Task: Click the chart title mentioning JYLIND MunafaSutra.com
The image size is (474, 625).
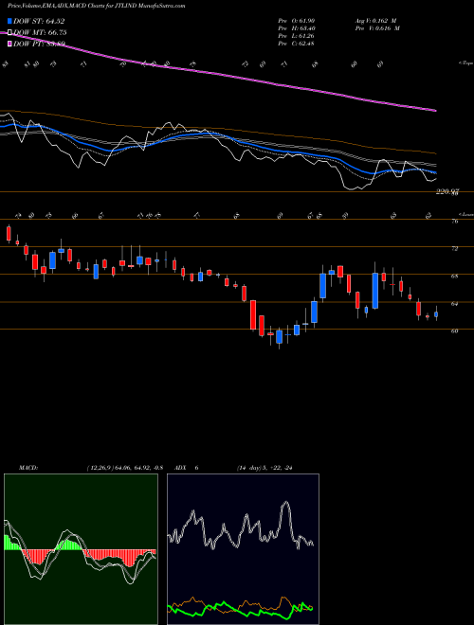Action: pos(96,7)
